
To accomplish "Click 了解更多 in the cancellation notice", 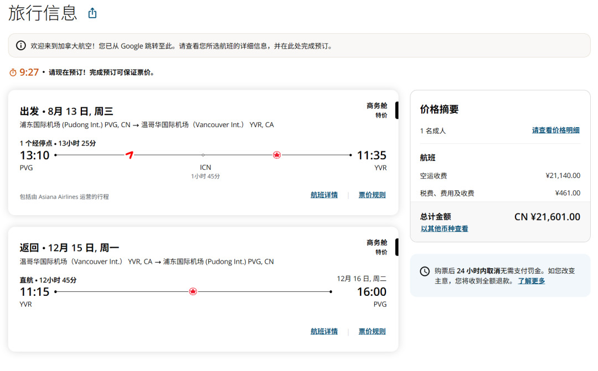I will [x=531, y=281].
